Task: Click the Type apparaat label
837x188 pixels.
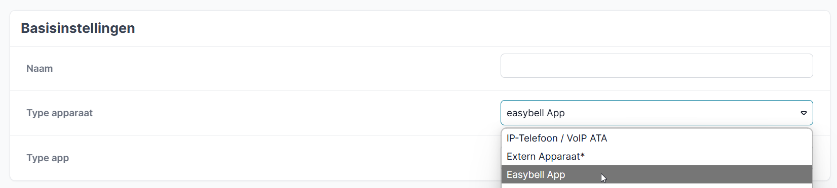Action: pos(59,113)
